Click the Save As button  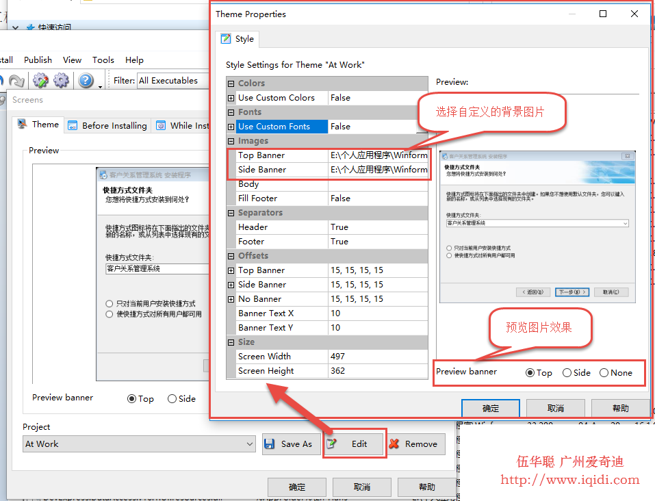click(x=291, y=444)
